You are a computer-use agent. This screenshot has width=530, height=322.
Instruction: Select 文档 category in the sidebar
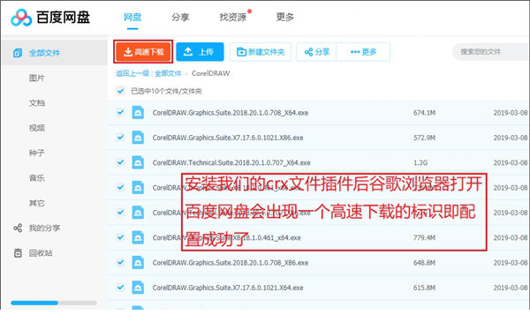coord(37,103)
